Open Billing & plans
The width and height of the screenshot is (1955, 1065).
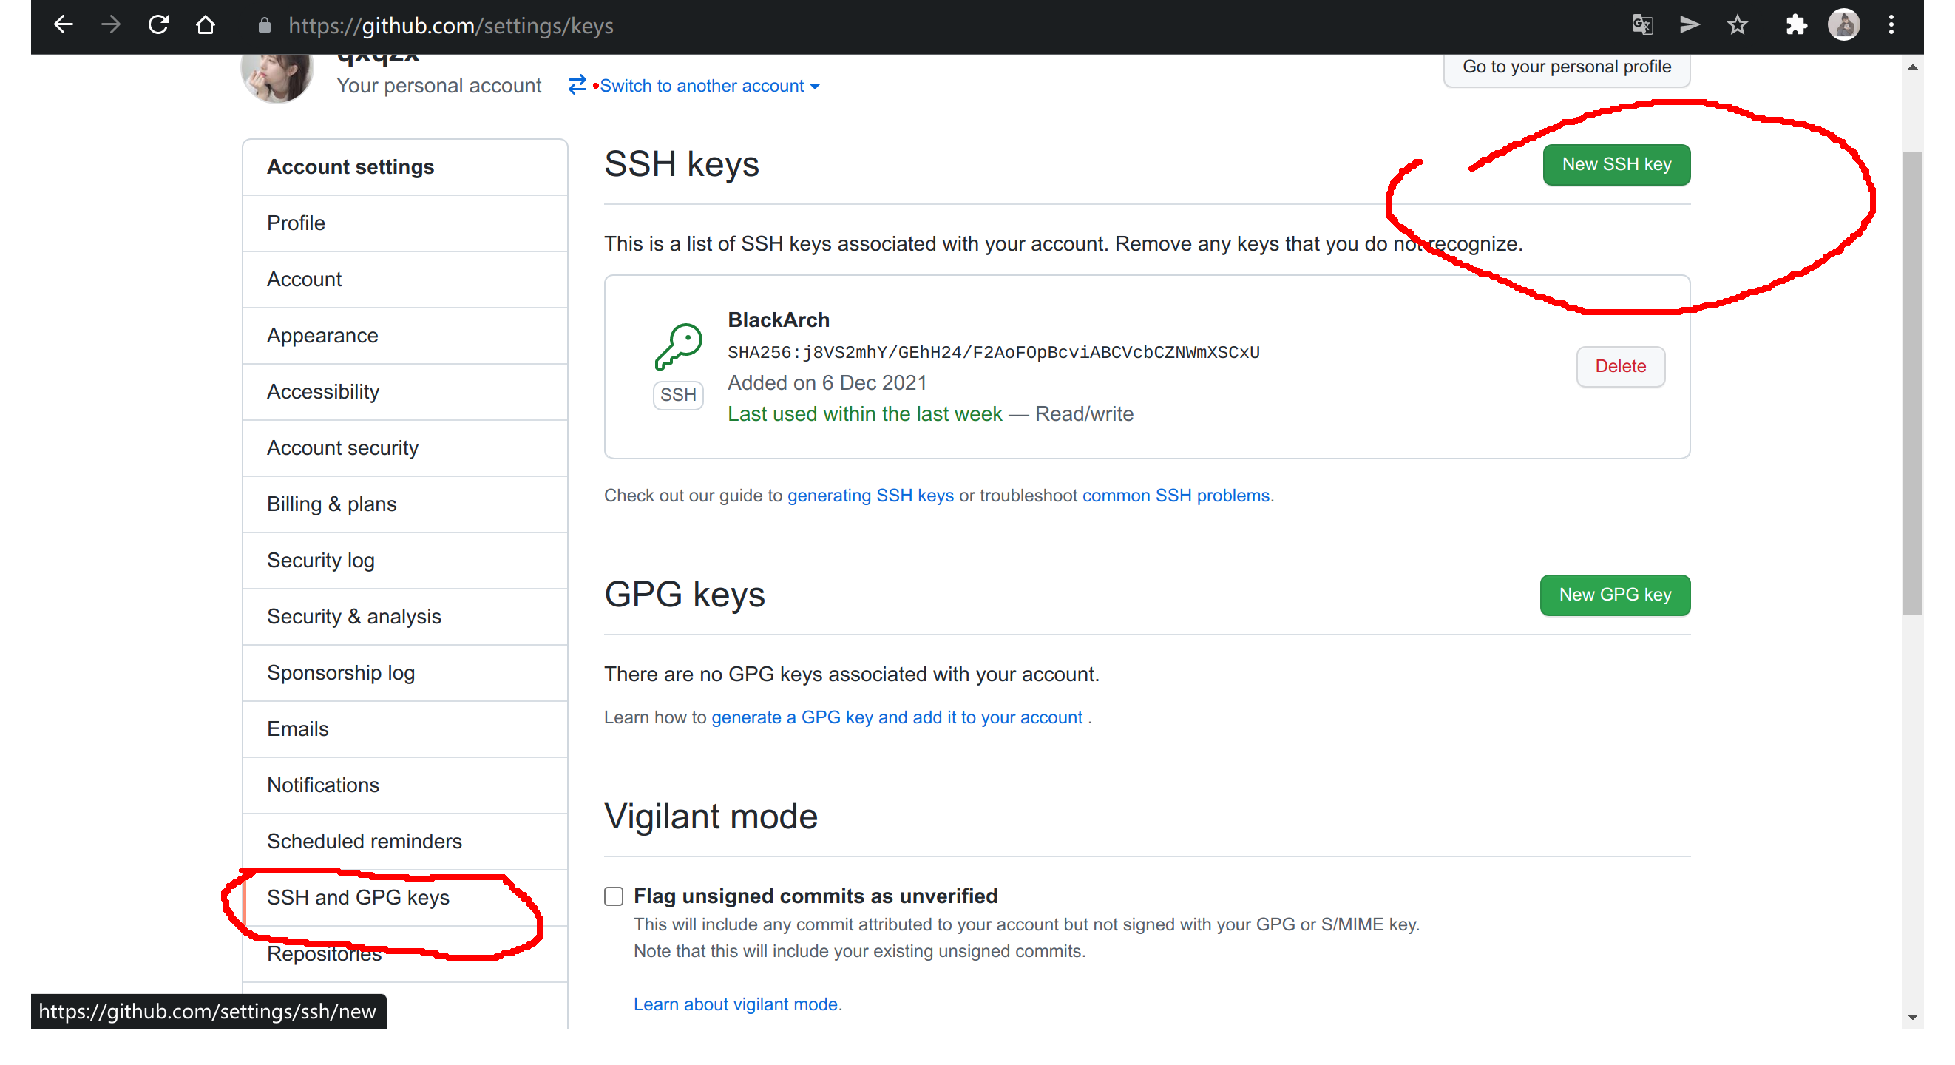[404, 504]
